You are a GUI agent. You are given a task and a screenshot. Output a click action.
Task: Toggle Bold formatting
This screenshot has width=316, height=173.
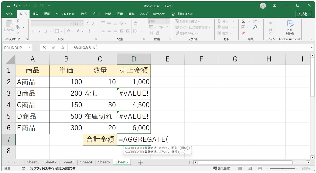(x=33, y=31)
